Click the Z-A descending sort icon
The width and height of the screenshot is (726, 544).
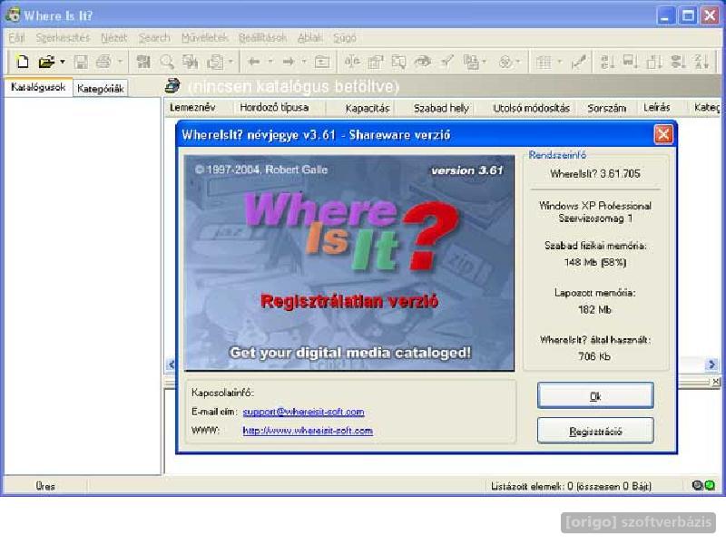(x=701, y=61)
